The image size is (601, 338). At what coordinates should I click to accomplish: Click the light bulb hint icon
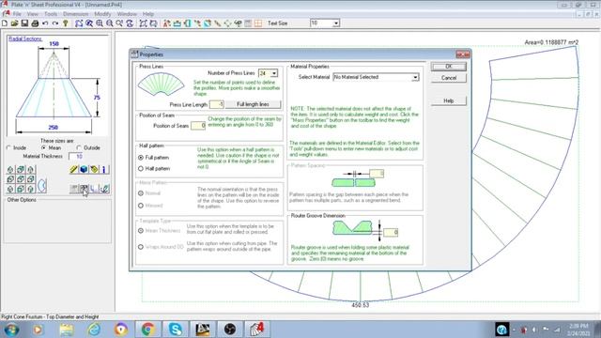point(66,23)
